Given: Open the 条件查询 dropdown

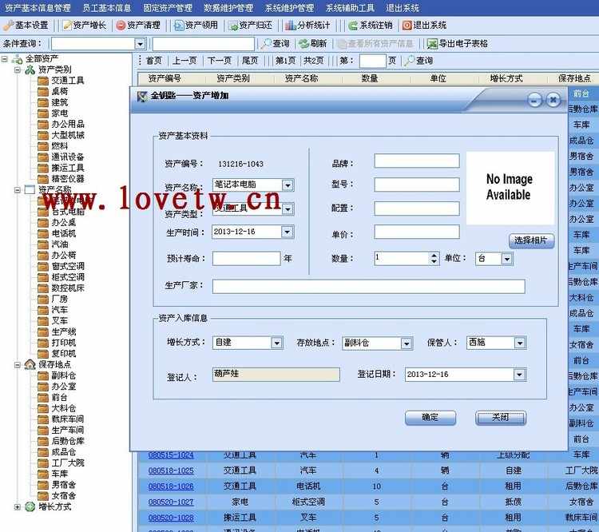Looking at the screenshot, I should 141,44.
